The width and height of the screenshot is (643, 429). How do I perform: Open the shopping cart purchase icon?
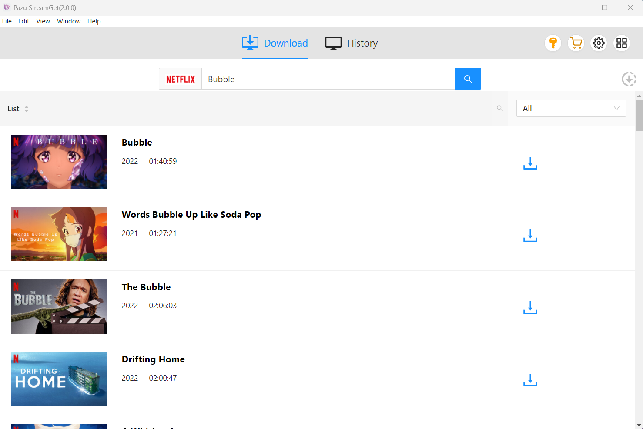pos(576,43)
